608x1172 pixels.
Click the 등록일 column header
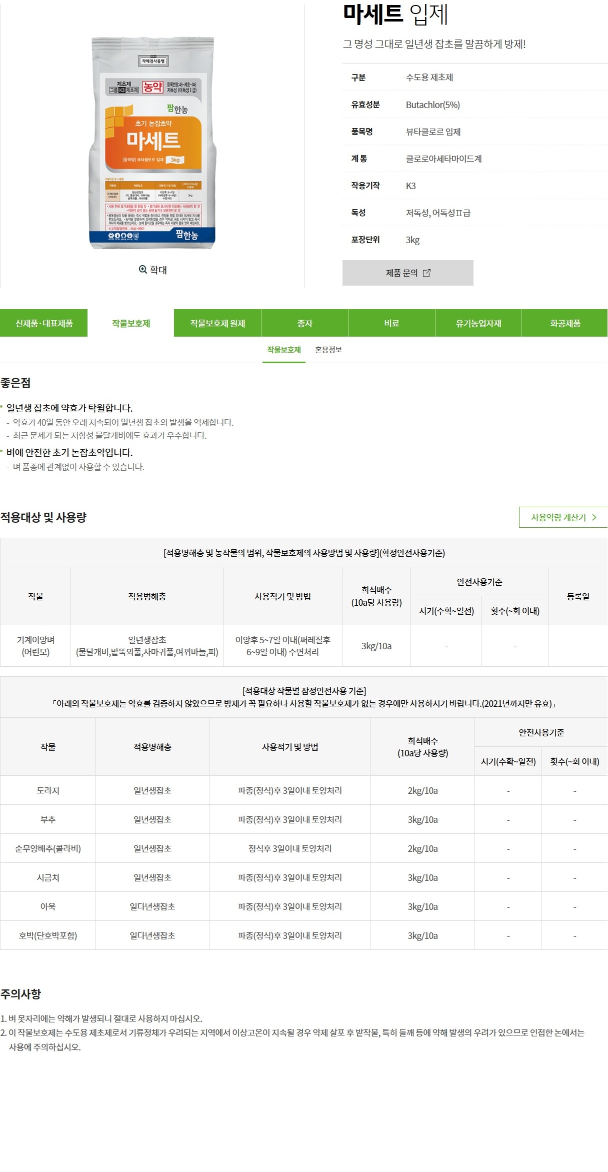pos(578,596)
